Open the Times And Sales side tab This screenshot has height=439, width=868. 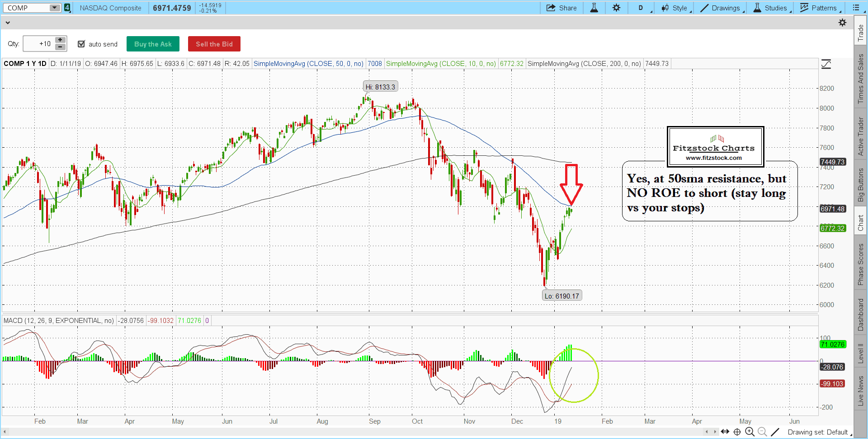(860, 79)
